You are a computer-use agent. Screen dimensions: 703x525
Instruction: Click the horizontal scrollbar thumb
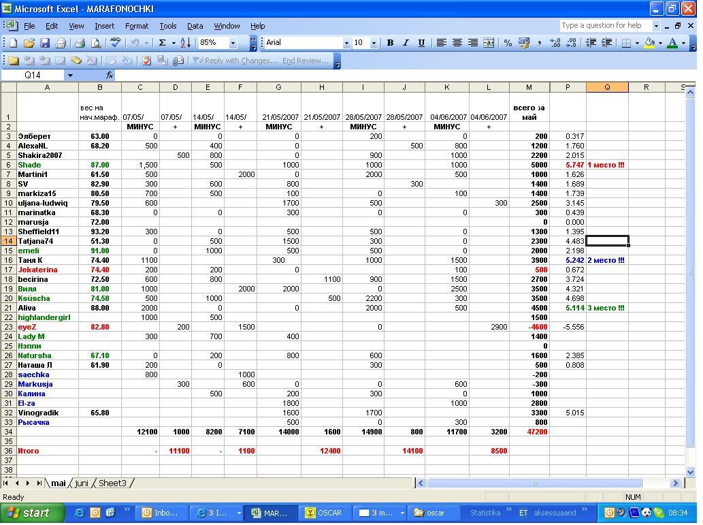coord(534,483)
